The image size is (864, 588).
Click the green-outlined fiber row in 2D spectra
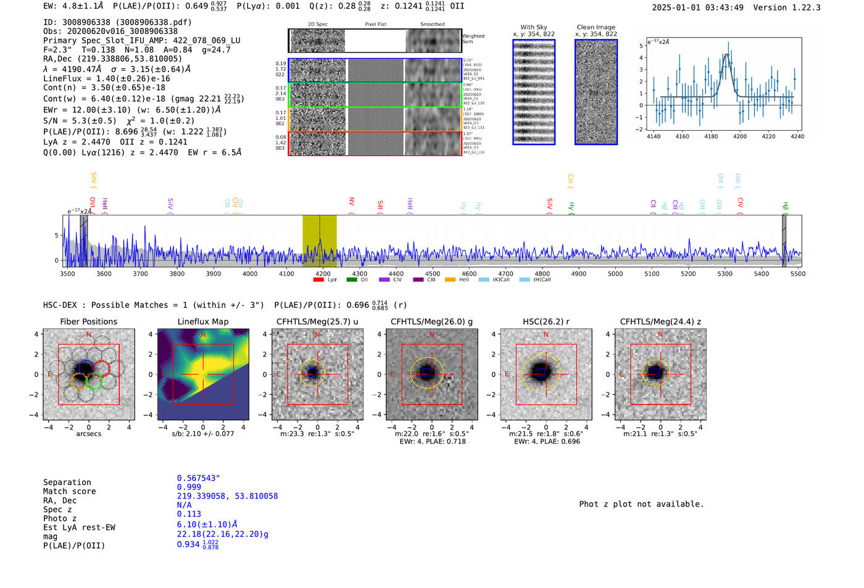(375, 95)
